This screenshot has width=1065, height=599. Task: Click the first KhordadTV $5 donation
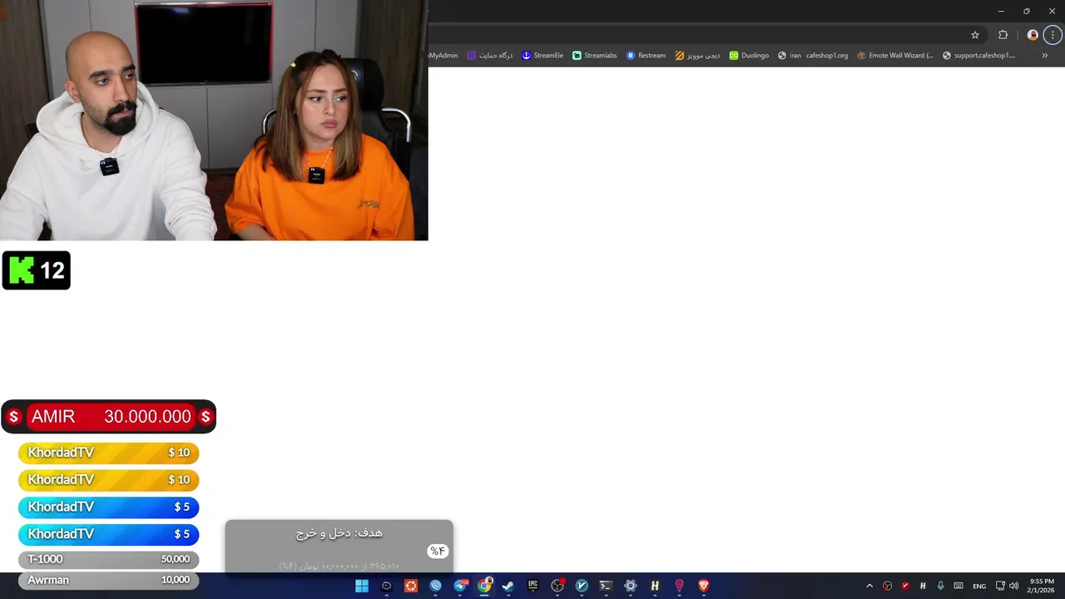(x=108, y=507)
